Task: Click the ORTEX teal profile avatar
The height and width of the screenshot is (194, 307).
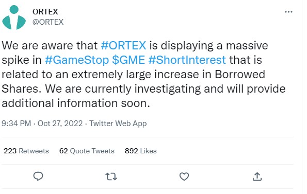Action: pyautogui.click(x=14, y=17)
